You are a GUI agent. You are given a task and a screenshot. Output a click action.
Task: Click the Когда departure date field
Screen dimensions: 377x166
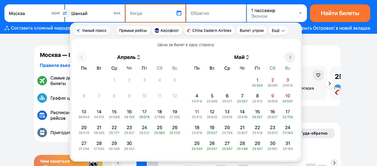click(x=156, y=13)
